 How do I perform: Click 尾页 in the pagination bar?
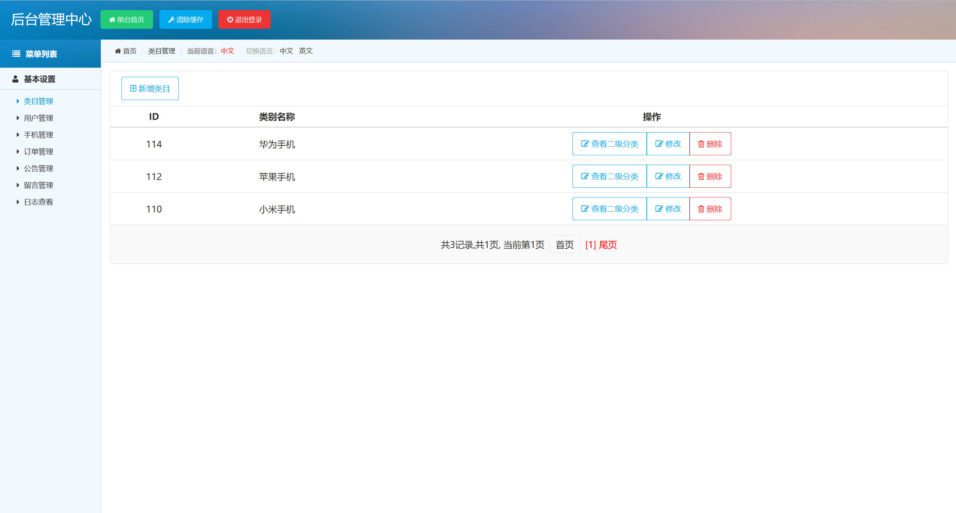pos(608,245)
